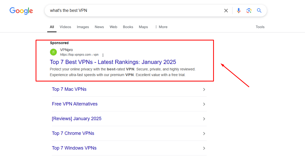Expand the Free VPN Alternatives chevron
Viewport: 305px width, 164px height.
(x=204, y=104)
